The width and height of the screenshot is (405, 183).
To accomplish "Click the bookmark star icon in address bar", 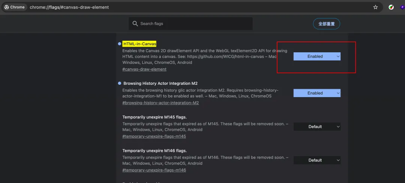I will [375, 7].
